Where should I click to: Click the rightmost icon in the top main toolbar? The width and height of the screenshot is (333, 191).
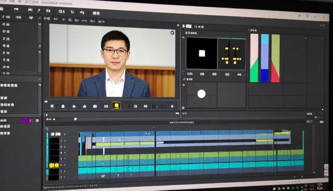(96, 13)
